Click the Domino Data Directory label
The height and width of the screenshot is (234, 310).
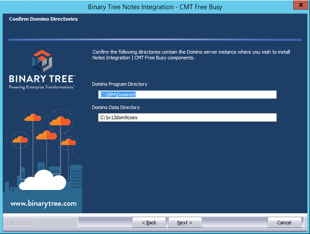click(x=116, y=107)
